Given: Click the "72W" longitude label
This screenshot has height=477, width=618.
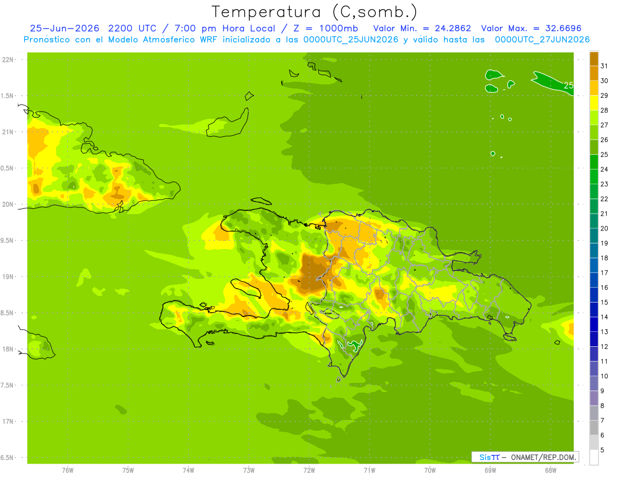Looking at the screenshot, I should coord(309,470).
